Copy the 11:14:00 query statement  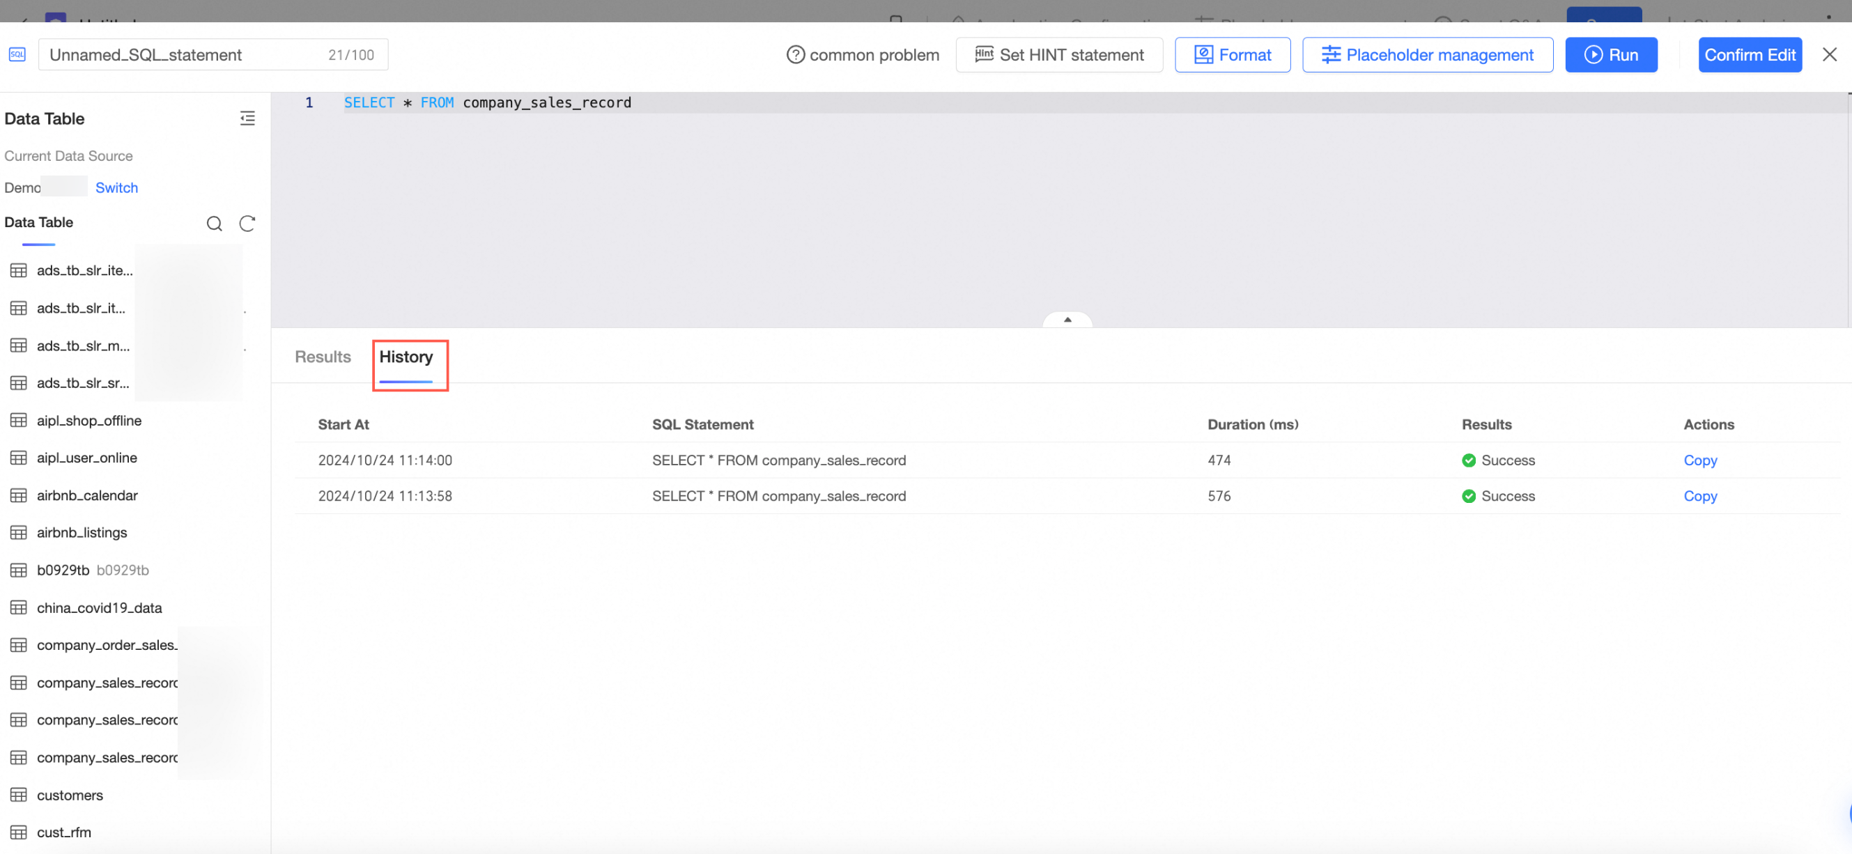pyautogui.click(x=1699, y=460)
